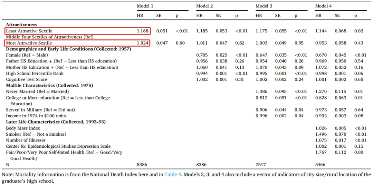This screenshot has width=373, height=185.
Task: Click the Fair/Poor/Very Poor Self-Rated Health label
Action: coord(64,155)
